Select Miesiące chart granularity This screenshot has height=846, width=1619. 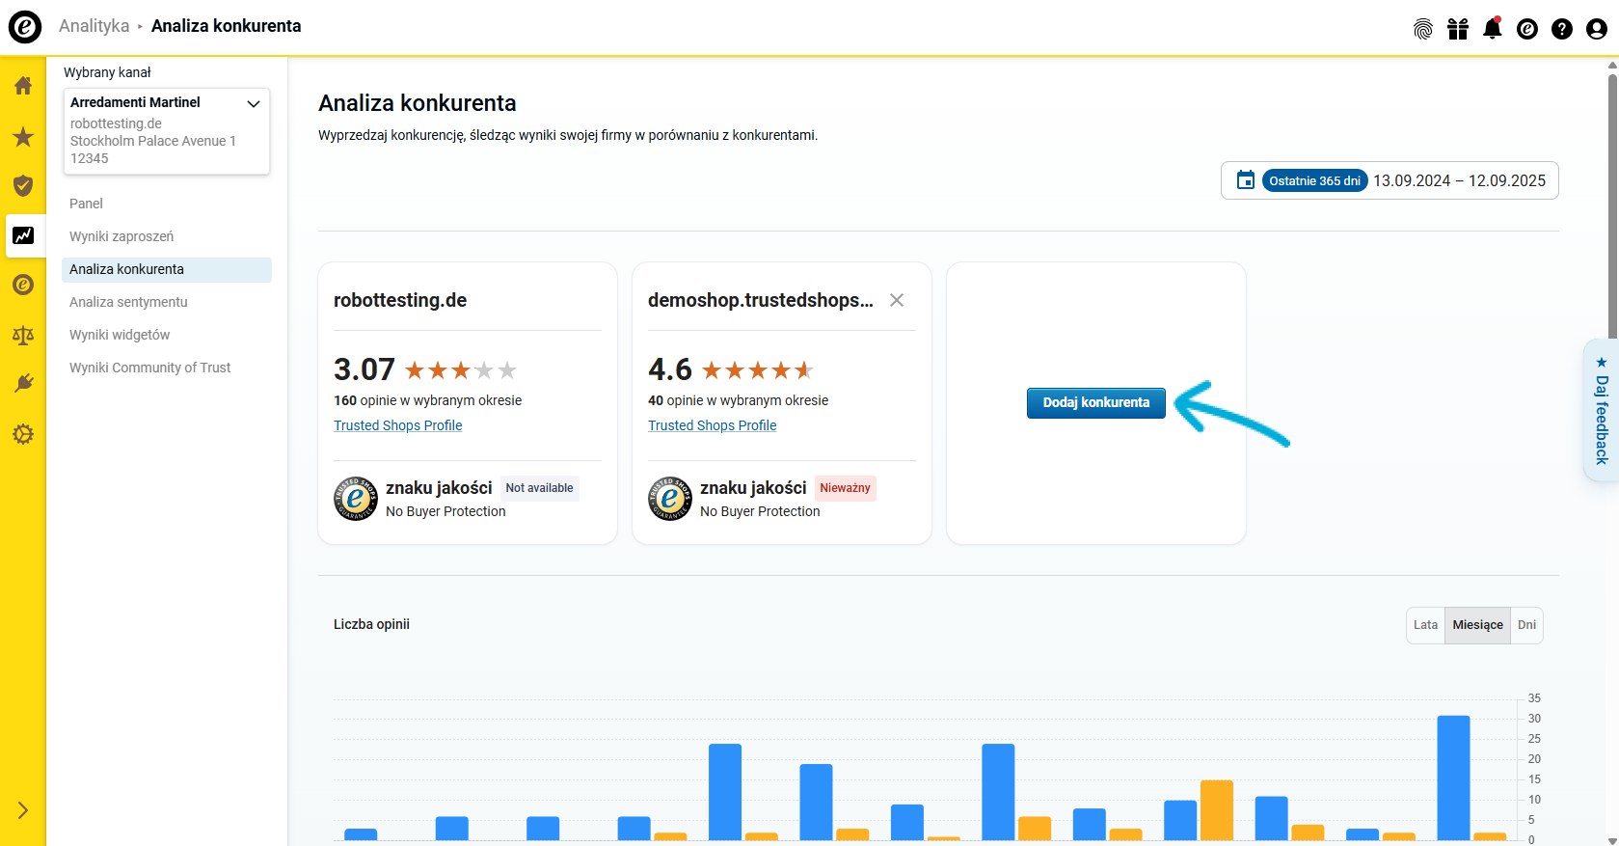[1477, 625]
